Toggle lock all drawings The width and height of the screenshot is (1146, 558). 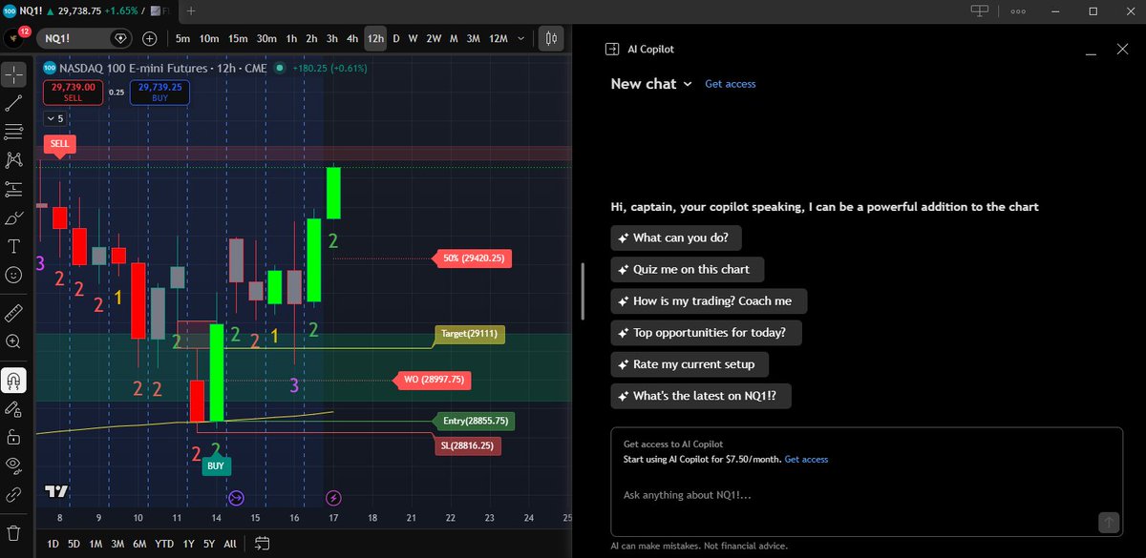coord(13,437)
